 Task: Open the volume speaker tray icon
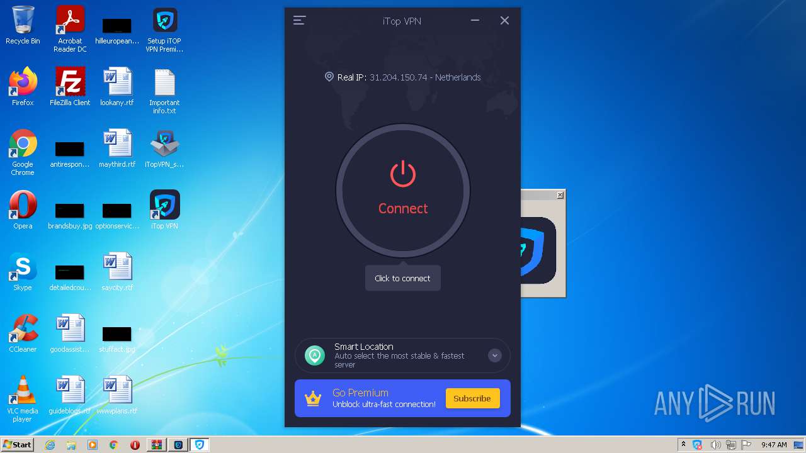(x=715, y=445)
